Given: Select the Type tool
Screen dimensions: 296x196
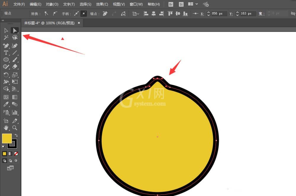Looking at the screenshot, I should tap(6, 53).
